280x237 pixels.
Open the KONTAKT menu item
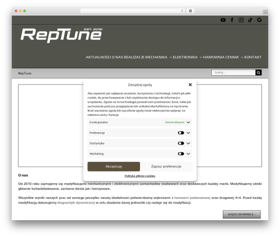[x=253, y=57]
